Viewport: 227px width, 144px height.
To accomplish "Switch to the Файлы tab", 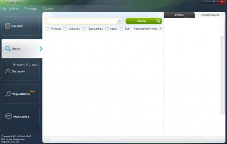I will click(179, 15).
